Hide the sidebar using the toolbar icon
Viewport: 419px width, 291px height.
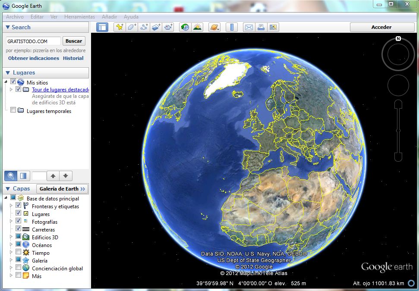click(102, 27)
